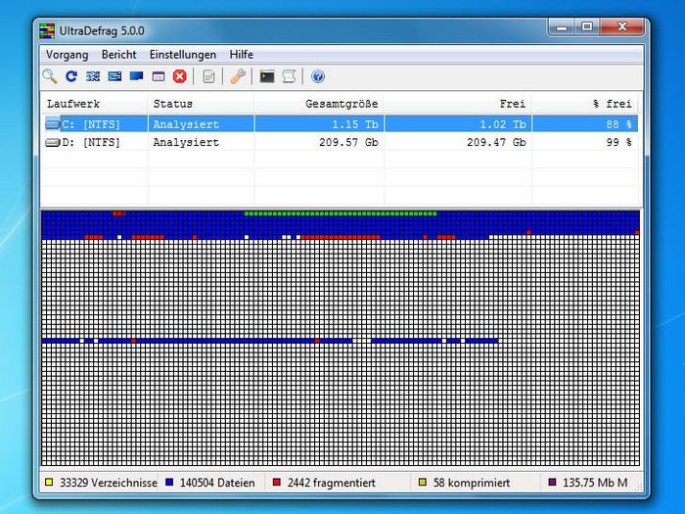The height and width of the screenshot is (514, 685).
Task: Run full optimization solid blue icon
Action: (x=136, y=76)
